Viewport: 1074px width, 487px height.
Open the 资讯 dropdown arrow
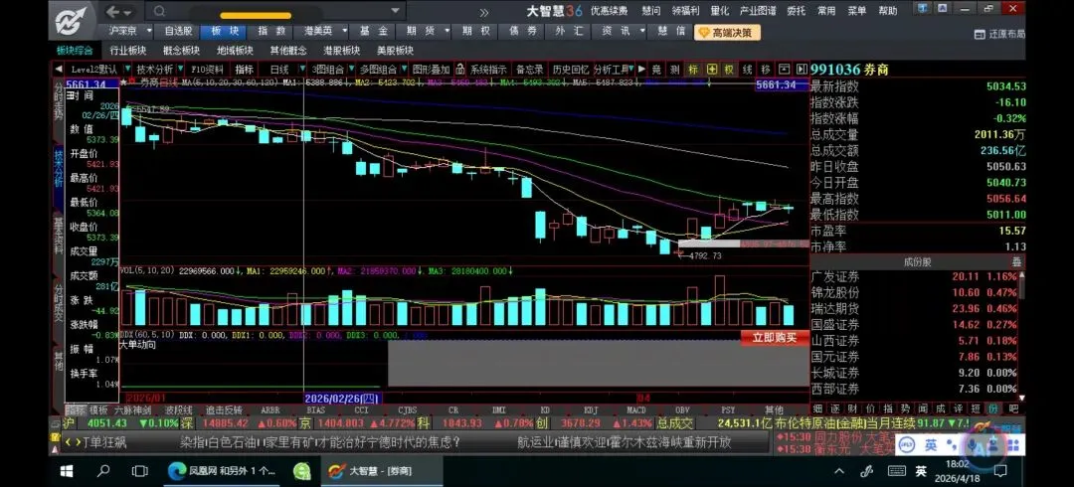pyautogui.click(x=642, y=32)
